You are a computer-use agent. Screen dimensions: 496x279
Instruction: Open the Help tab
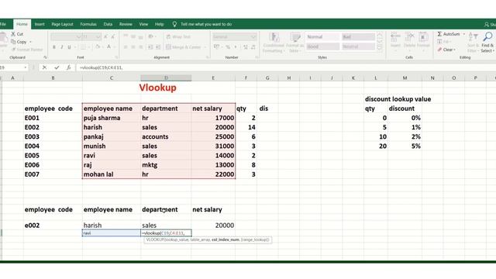pyautogui.click(x=160, y=24)
